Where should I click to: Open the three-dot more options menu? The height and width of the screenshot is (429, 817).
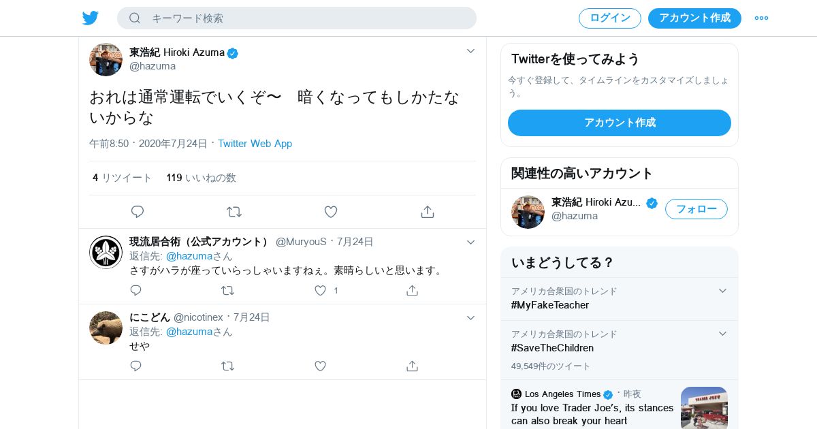point(761,18)
